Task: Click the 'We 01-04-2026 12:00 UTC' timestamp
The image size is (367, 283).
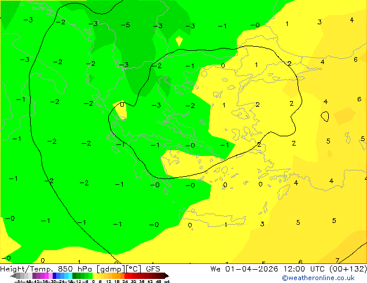Action: pyautogui.click(x=269, y=269)
